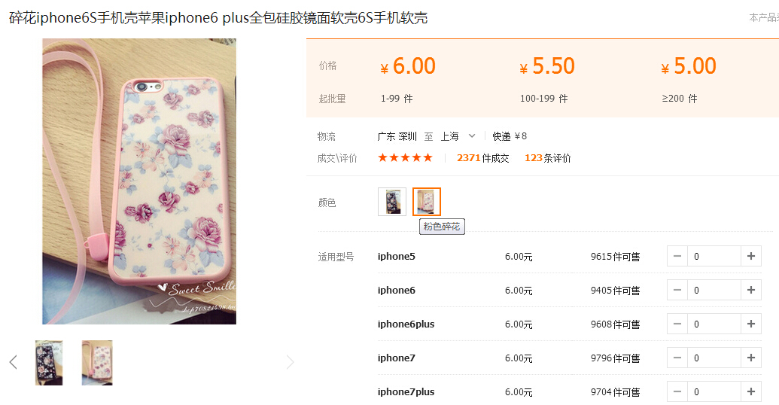
Task: Click the iphone6 quantity input field
Action: coord(714,291)
